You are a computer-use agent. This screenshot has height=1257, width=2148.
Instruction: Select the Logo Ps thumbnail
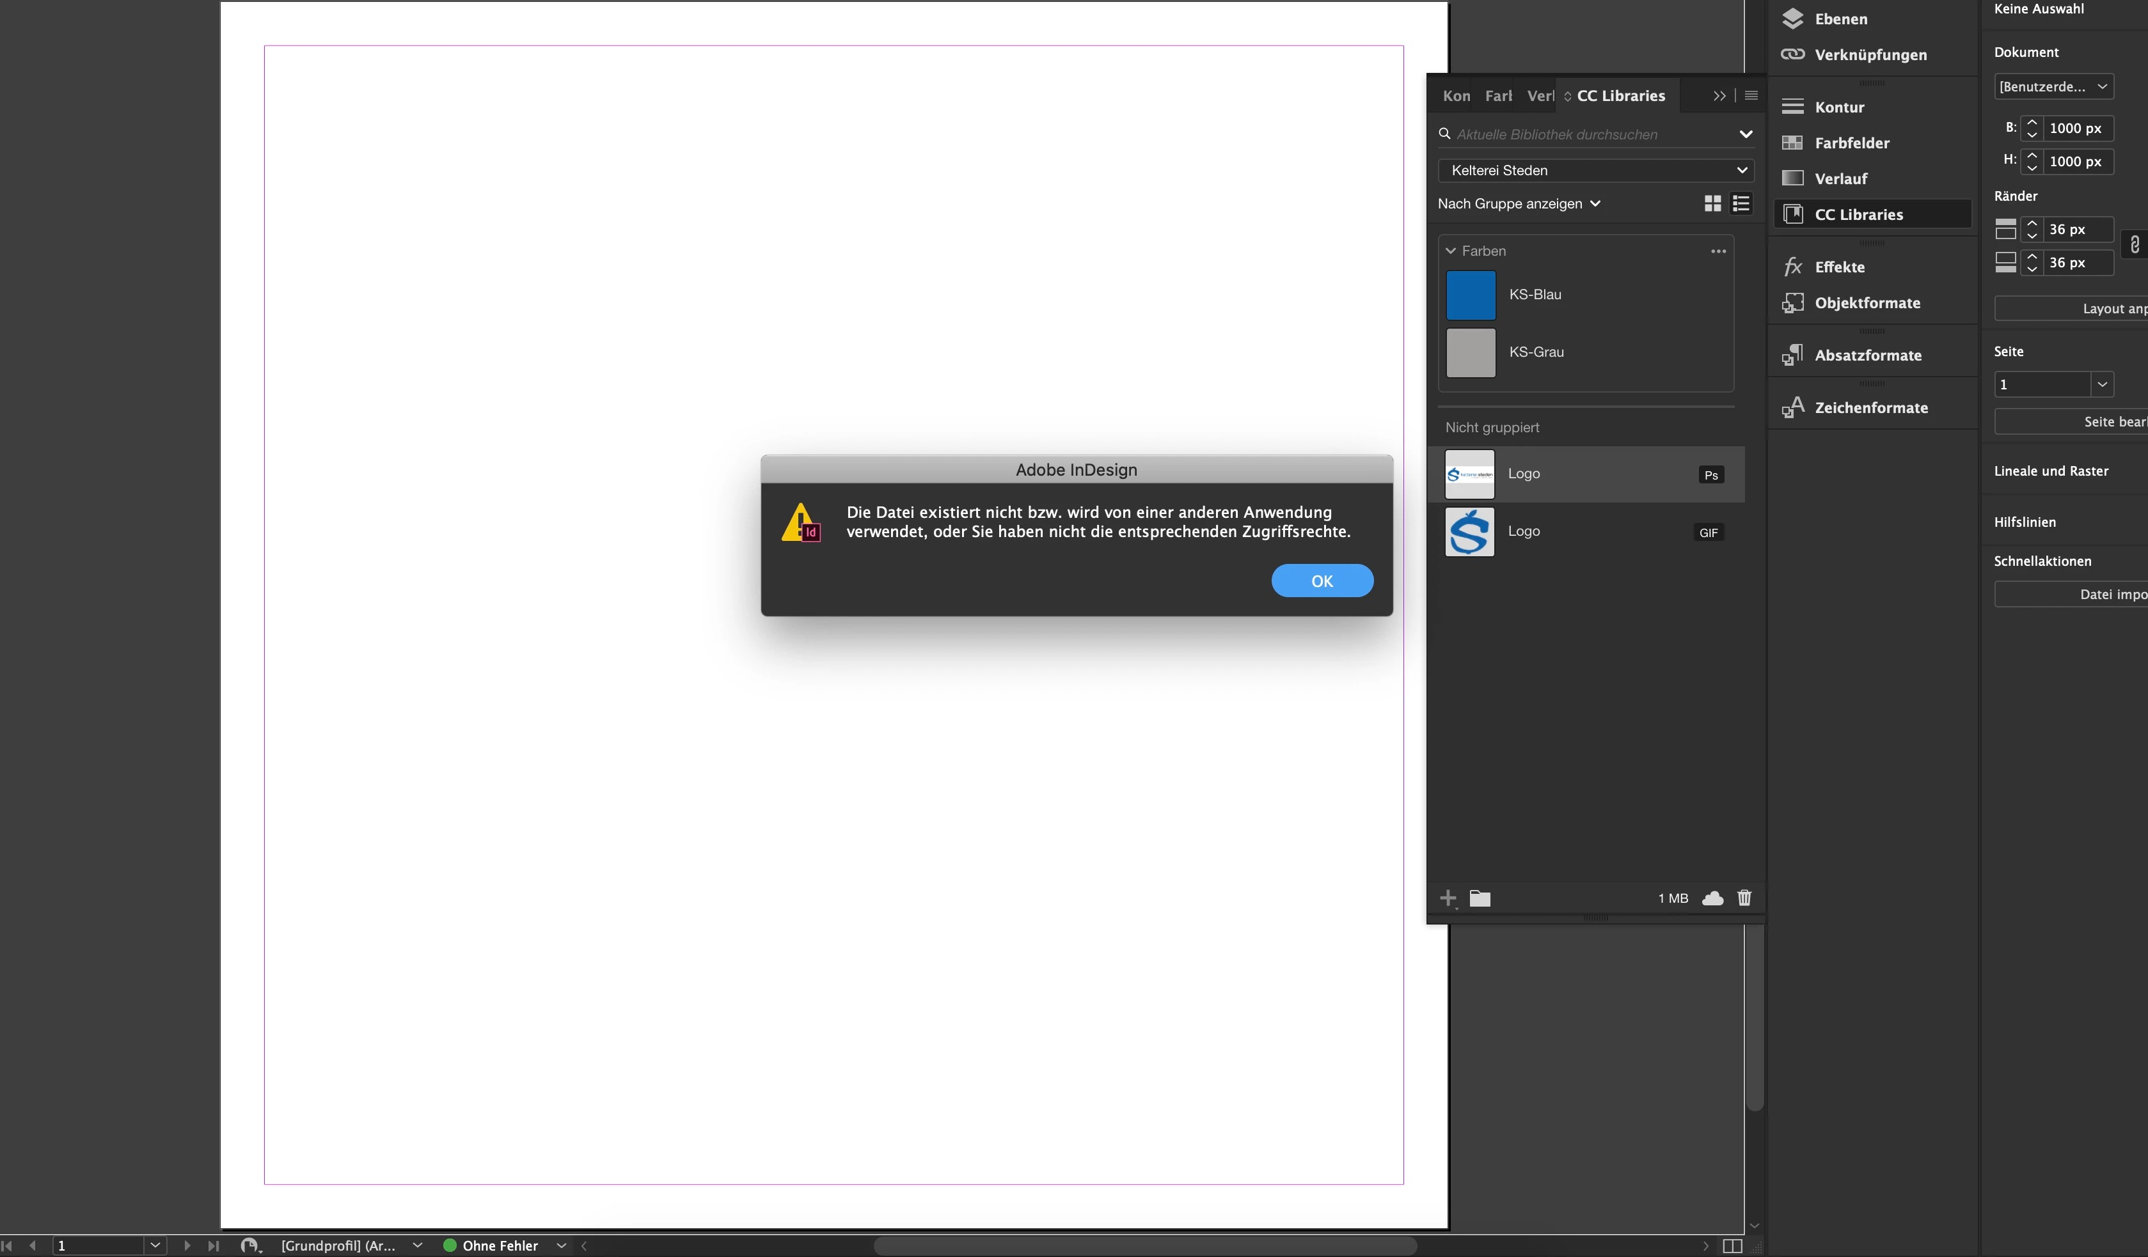pyautogui.click(x=1469, y=474)
